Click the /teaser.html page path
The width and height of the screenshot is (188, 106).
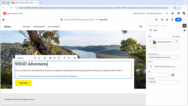pyautogui.click(x=103, y=20)
